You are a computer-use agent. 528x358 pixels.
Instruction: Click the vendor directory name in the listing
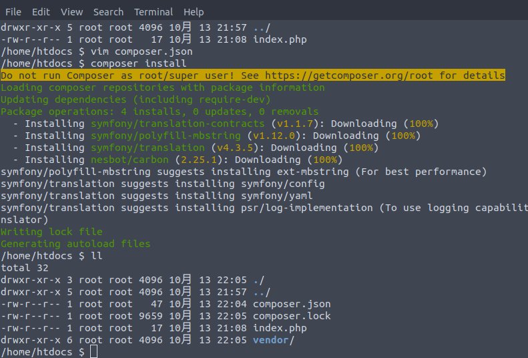(x=270, y=340)
